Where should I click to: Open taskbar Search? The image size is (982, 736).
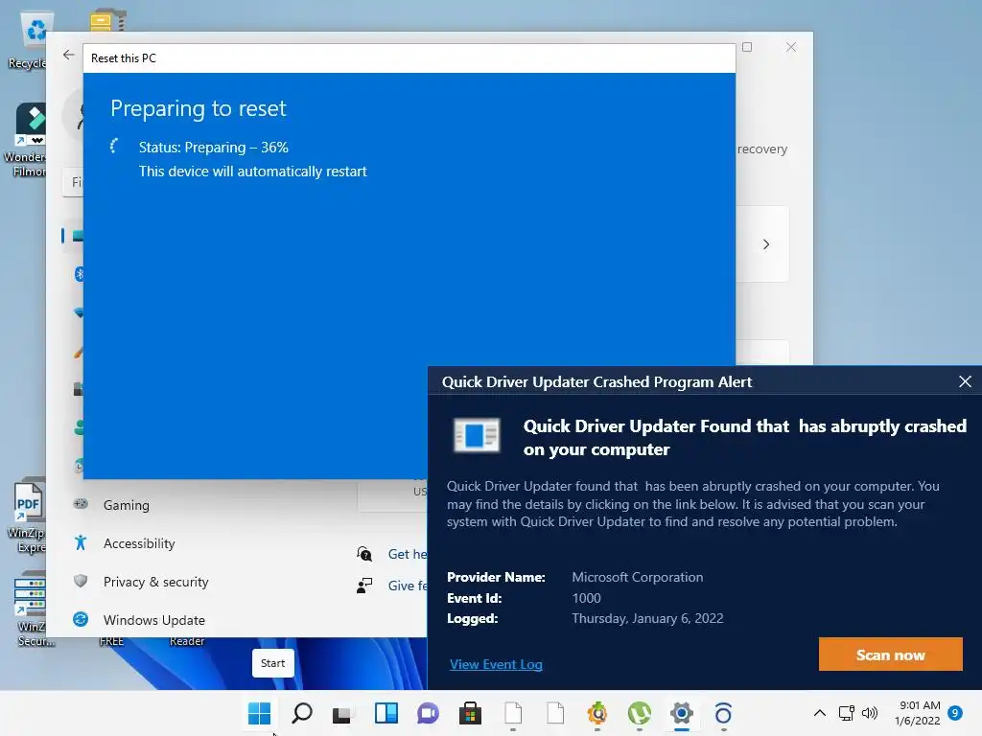(302, 713)
